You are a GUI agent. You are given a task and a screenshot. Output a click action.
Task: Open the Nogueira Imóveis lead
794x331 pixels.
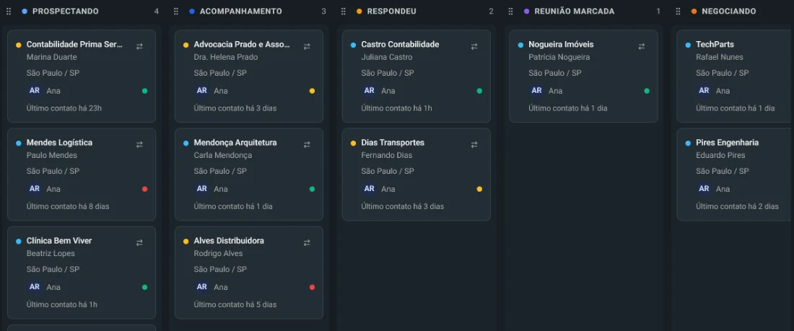(x=561, y=45)
